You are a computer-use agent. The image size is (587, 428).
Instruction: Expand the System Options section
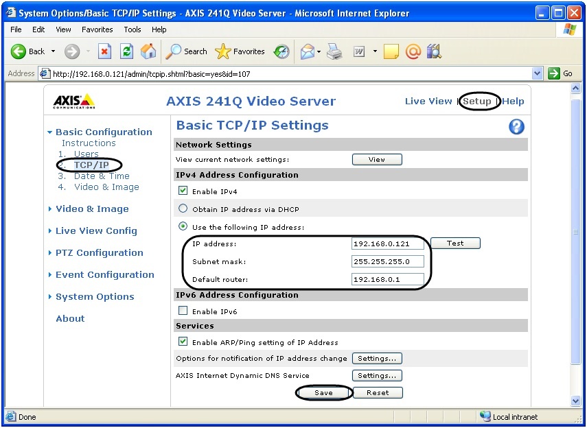(95, 297)
